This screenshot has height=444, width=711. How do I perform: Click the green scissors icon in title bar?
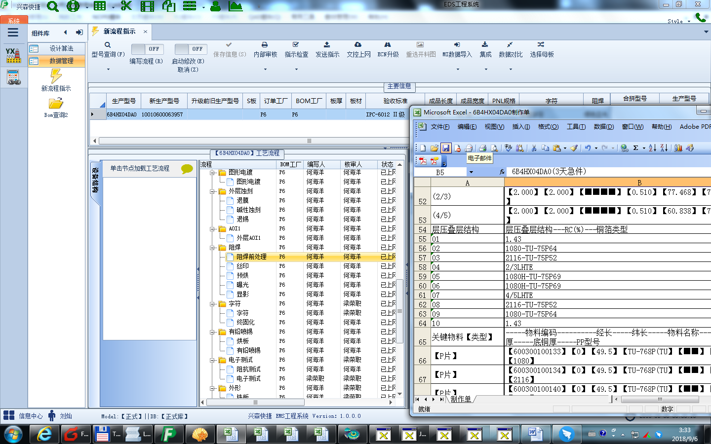pos(126,6)
